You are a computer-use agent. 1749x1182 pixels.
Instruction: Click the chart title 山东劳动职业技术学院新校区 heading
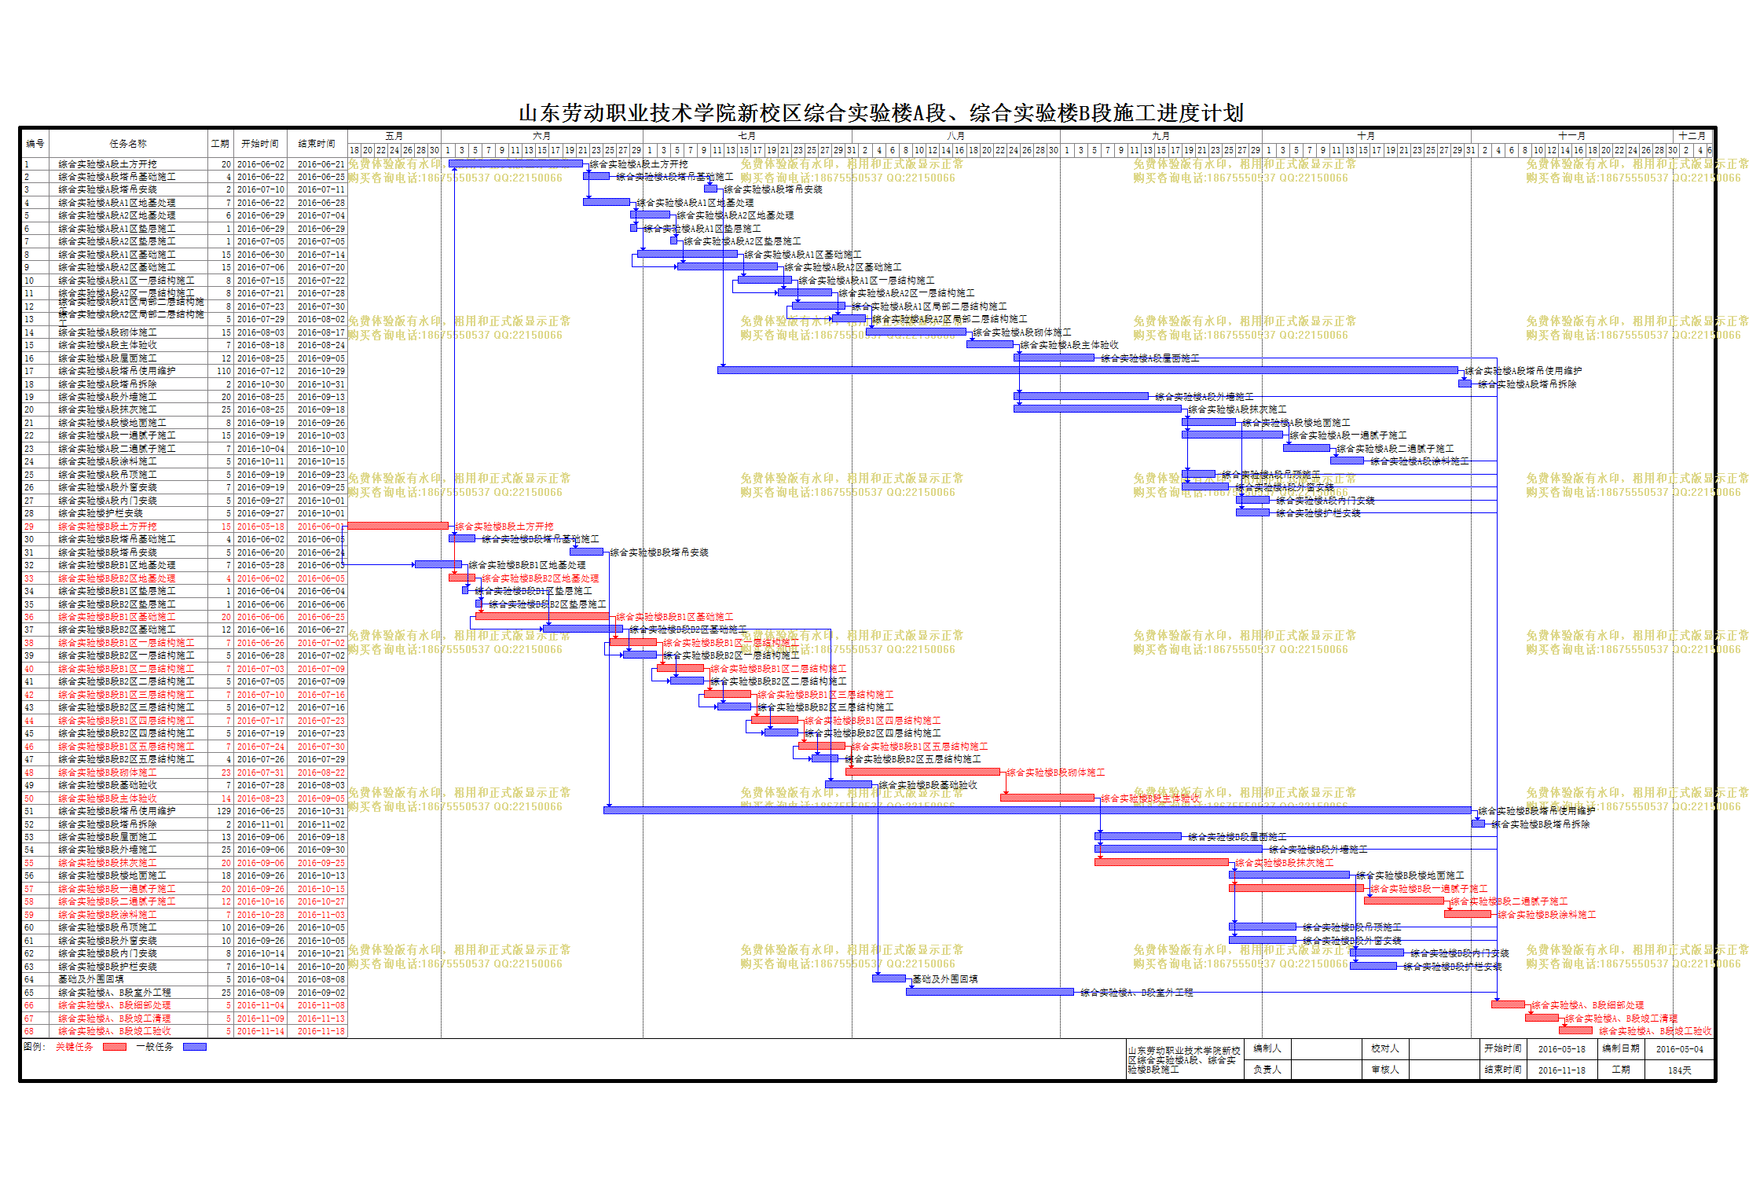click(881, 113)
